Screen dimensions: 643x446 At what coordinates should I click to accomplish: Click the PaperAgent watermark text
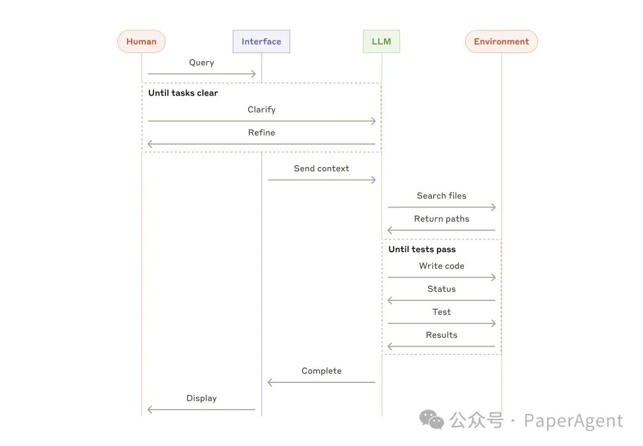573,420
